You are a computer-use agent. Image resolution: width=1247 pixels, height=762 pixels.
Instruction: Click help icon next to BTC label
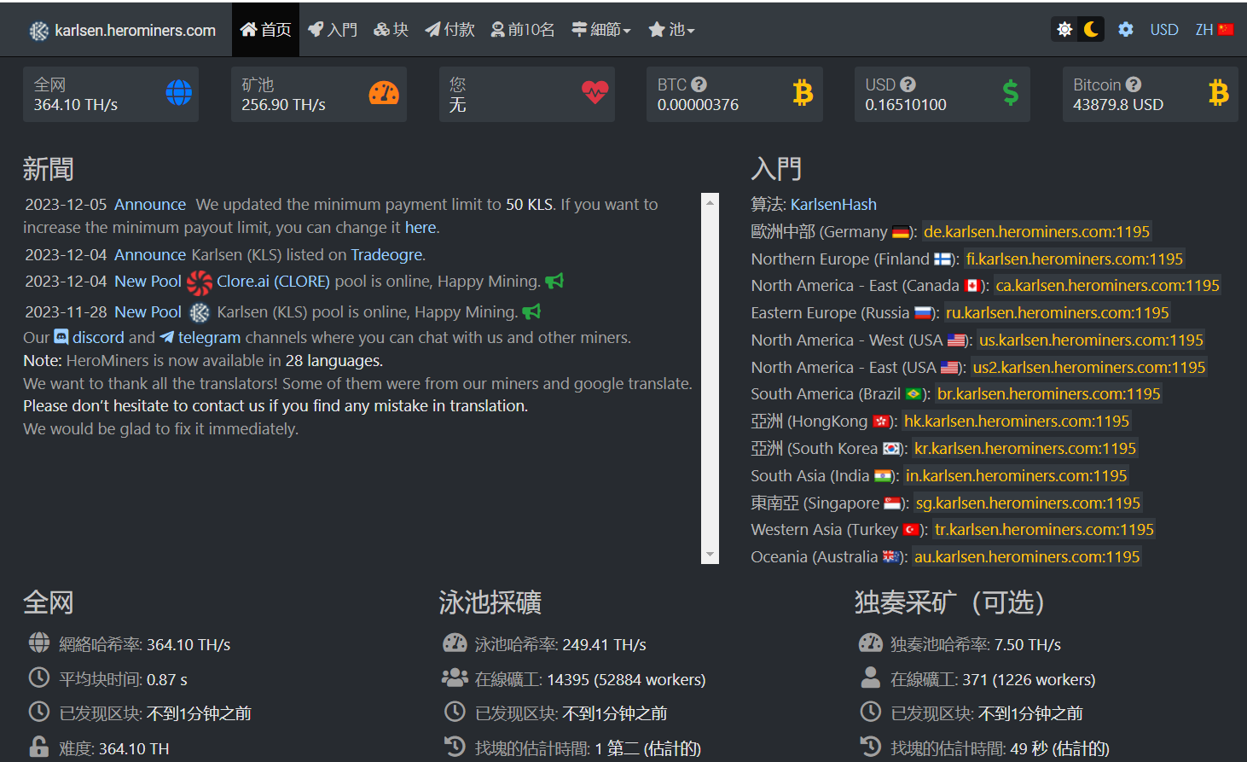click(699, 84)
